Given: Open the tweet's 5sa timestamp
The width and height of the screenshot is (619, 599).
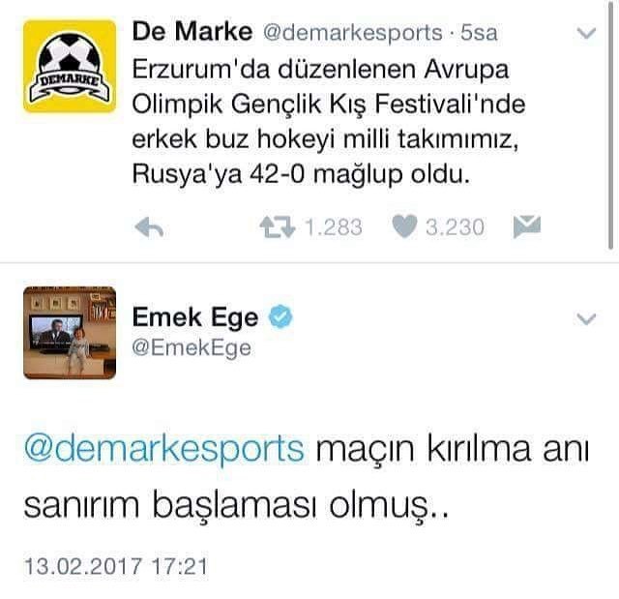Looking at the screenshot, I should pyautogui.click(x=479, y=32).
